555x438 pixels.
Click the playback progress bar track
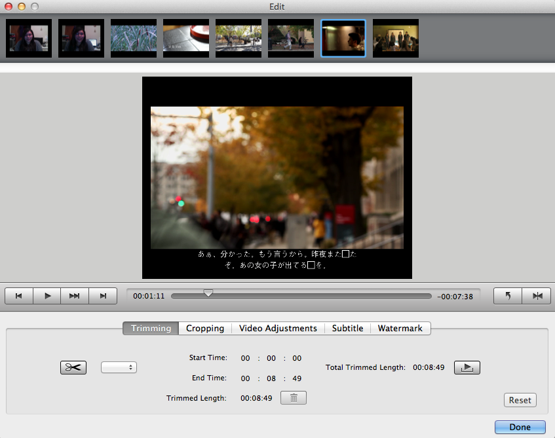click(301, 296)
